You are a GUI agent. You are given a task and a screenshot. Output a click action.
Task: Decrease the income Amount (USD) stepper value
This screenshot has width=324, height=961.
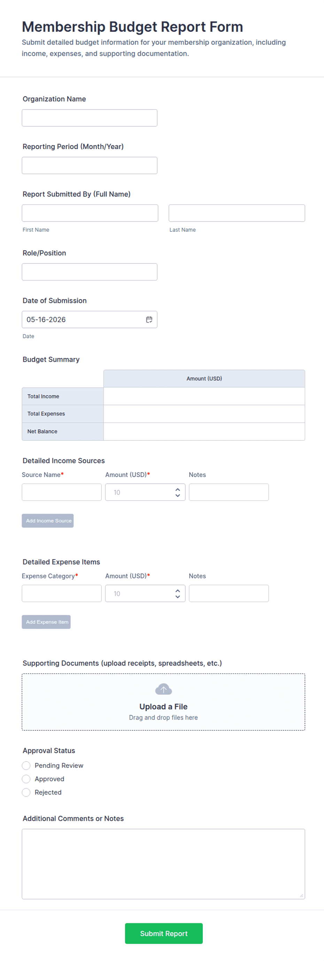coord(178,495)
